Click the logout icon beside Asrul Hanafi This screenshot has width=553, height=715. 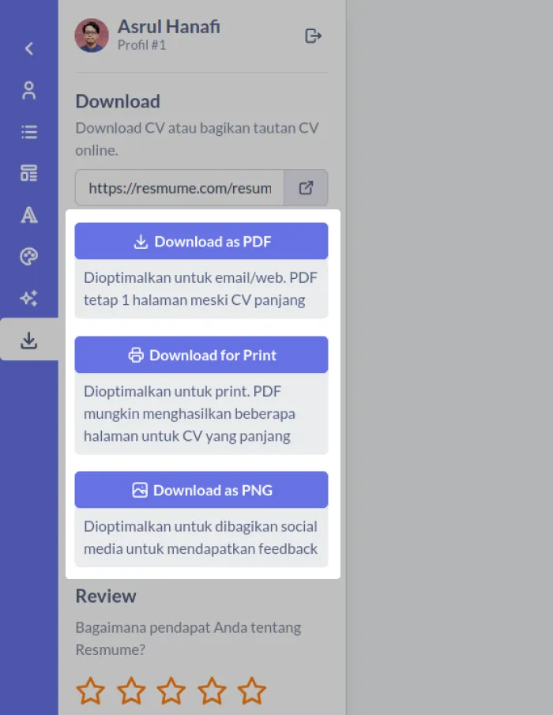pyautogui.click(x=313, y=36)
